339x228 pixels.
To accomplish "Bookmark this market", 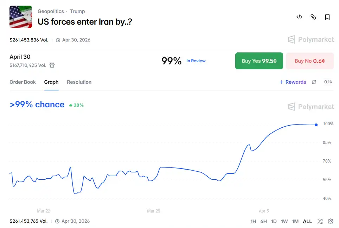I will pyautogui.click(x=327, y=17).
